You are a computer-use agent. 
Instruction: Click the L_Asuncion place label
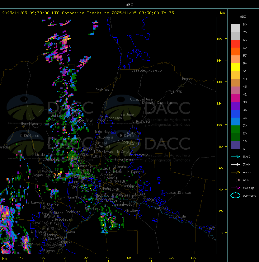point(142,121)
